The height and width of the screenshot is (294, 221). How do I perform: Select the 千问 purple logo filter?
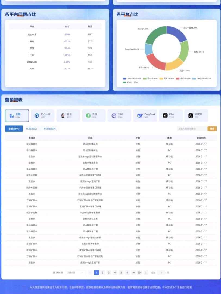click(114, 116)
